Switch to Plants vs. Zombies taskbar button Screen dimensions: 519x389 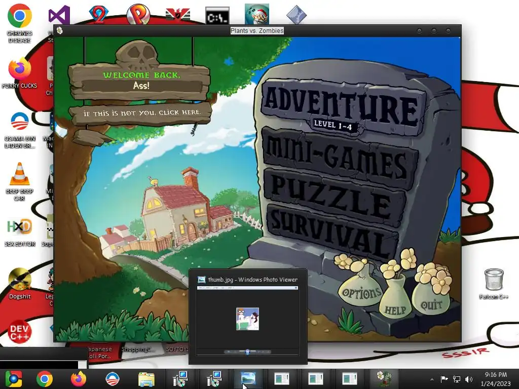tap(384, 379)
